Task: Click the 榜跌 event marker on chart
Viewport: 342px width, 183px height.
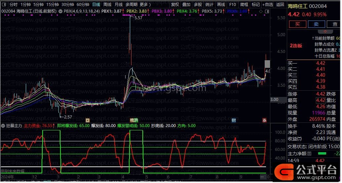Action: pyautogui.click(x=134, y=120)
